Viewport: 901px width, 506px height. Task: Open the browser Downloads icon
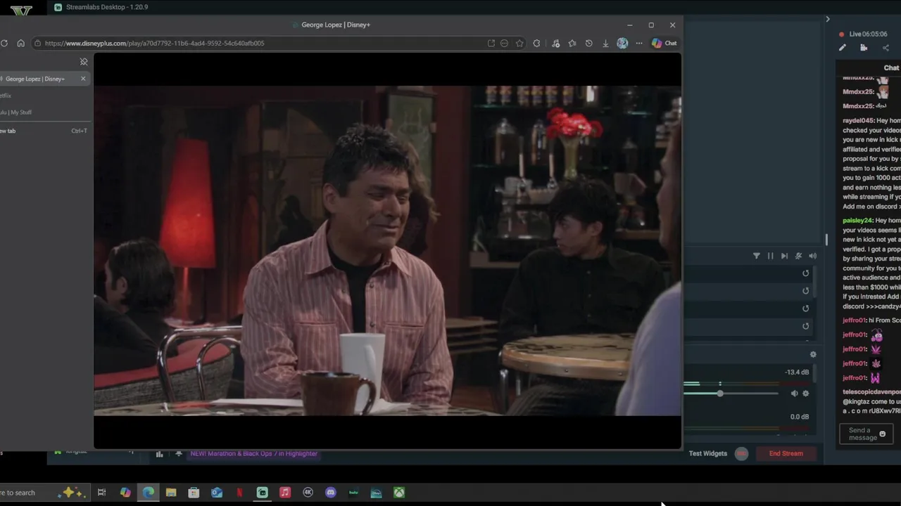click(605, 43)
